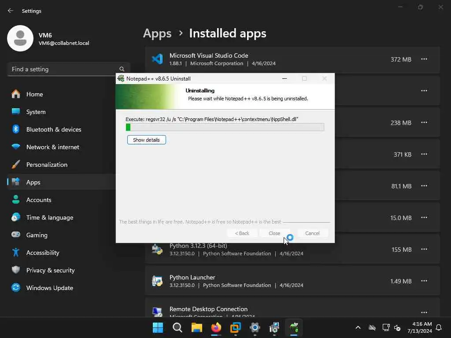The image size is (451, 338).
Task: Click the "372 MB" size text
Action: pos(401,59)
